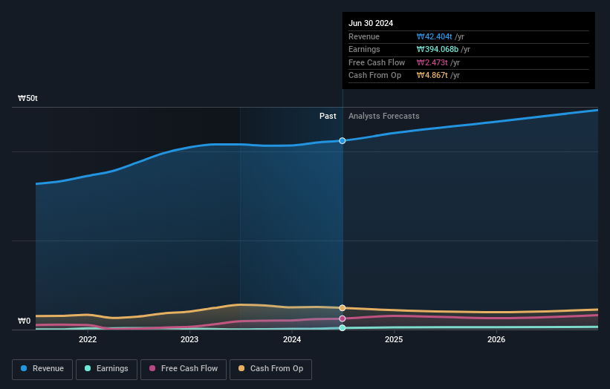Image resolution: width=610 pixels, height=389 pixels.
Task: Click the Earnings teal data point marker
Action: pyautogui.click(x=343, y=328)
